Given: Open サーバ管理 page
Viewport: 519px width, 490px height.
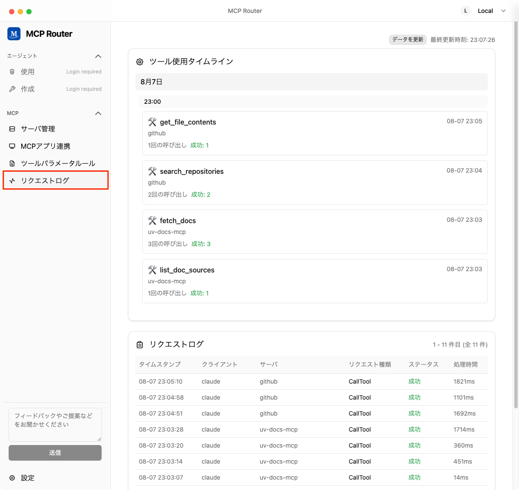Looking at the screenshot, I should click(x=55, y=129).
